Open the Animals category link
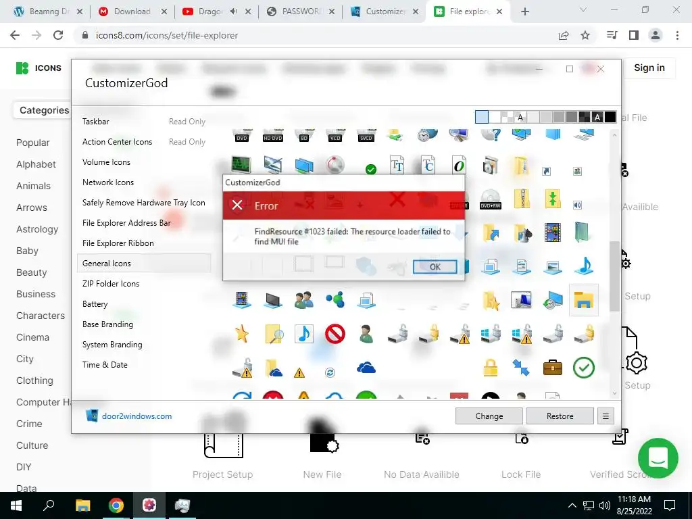 coord(34,186)
